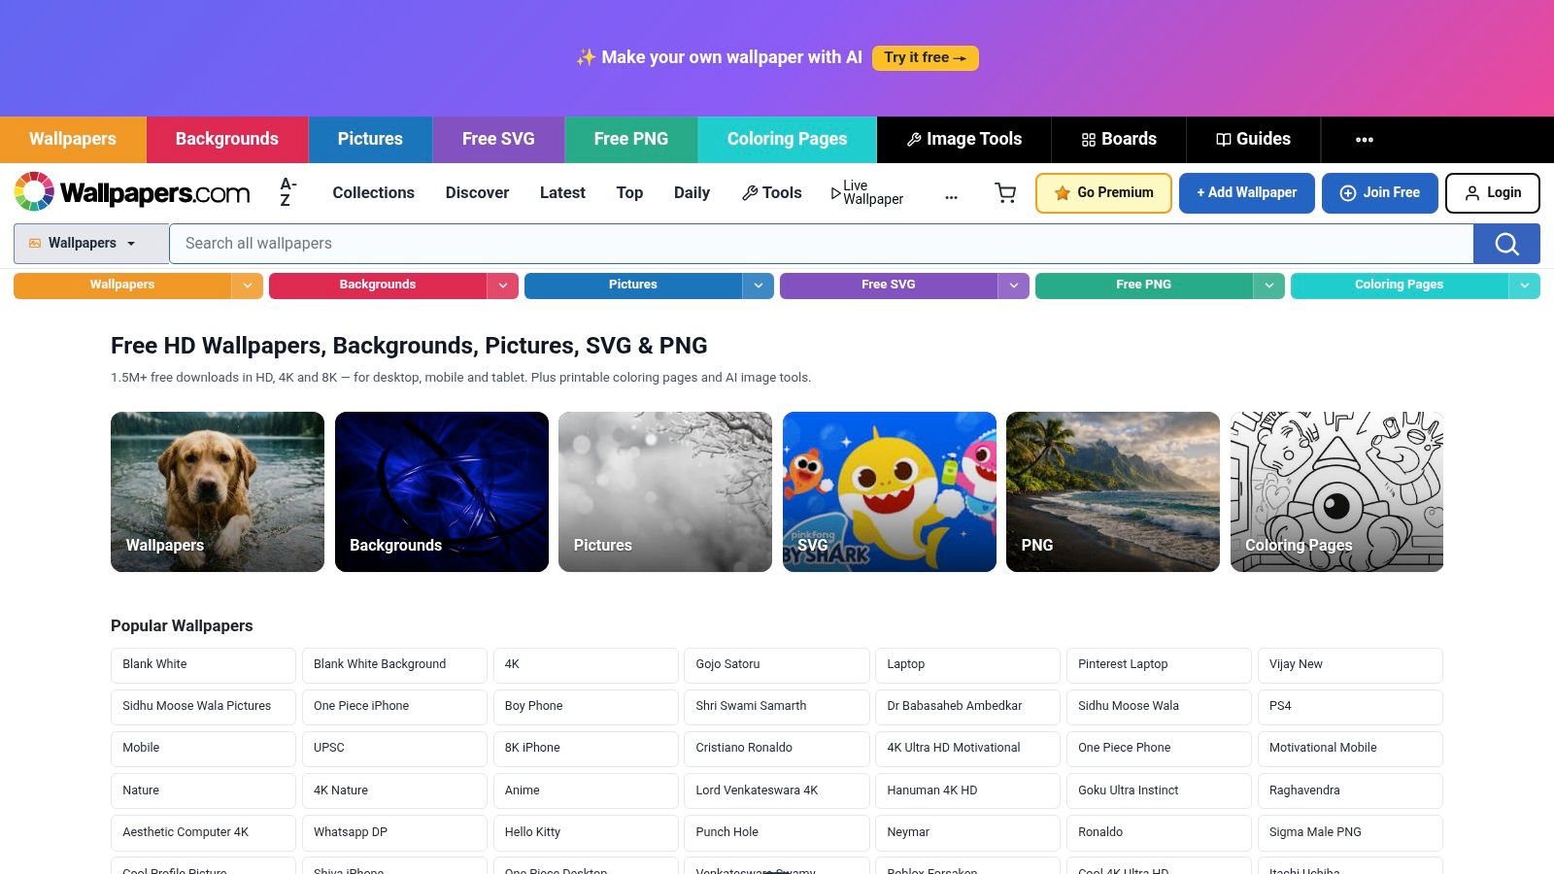Click the green Free PNG category button

point(1143,286)
